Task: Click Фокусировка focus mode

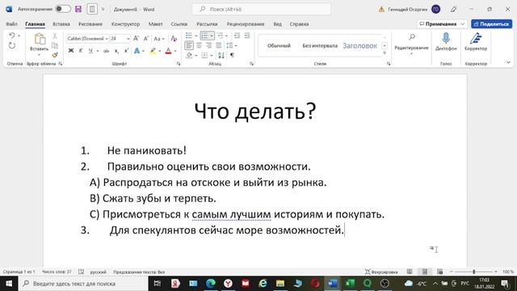Action: 381,272
